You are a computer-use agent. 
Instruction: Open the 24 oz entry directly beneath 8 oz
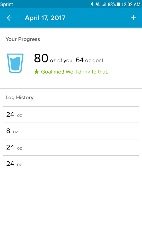coord(71,147)
